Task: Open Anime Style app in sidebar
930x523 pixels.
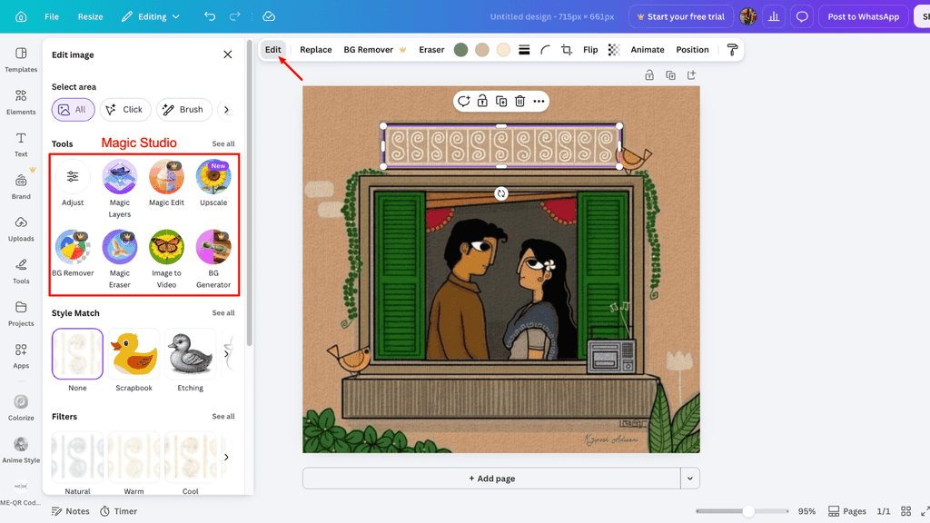Action: [21, 450]
